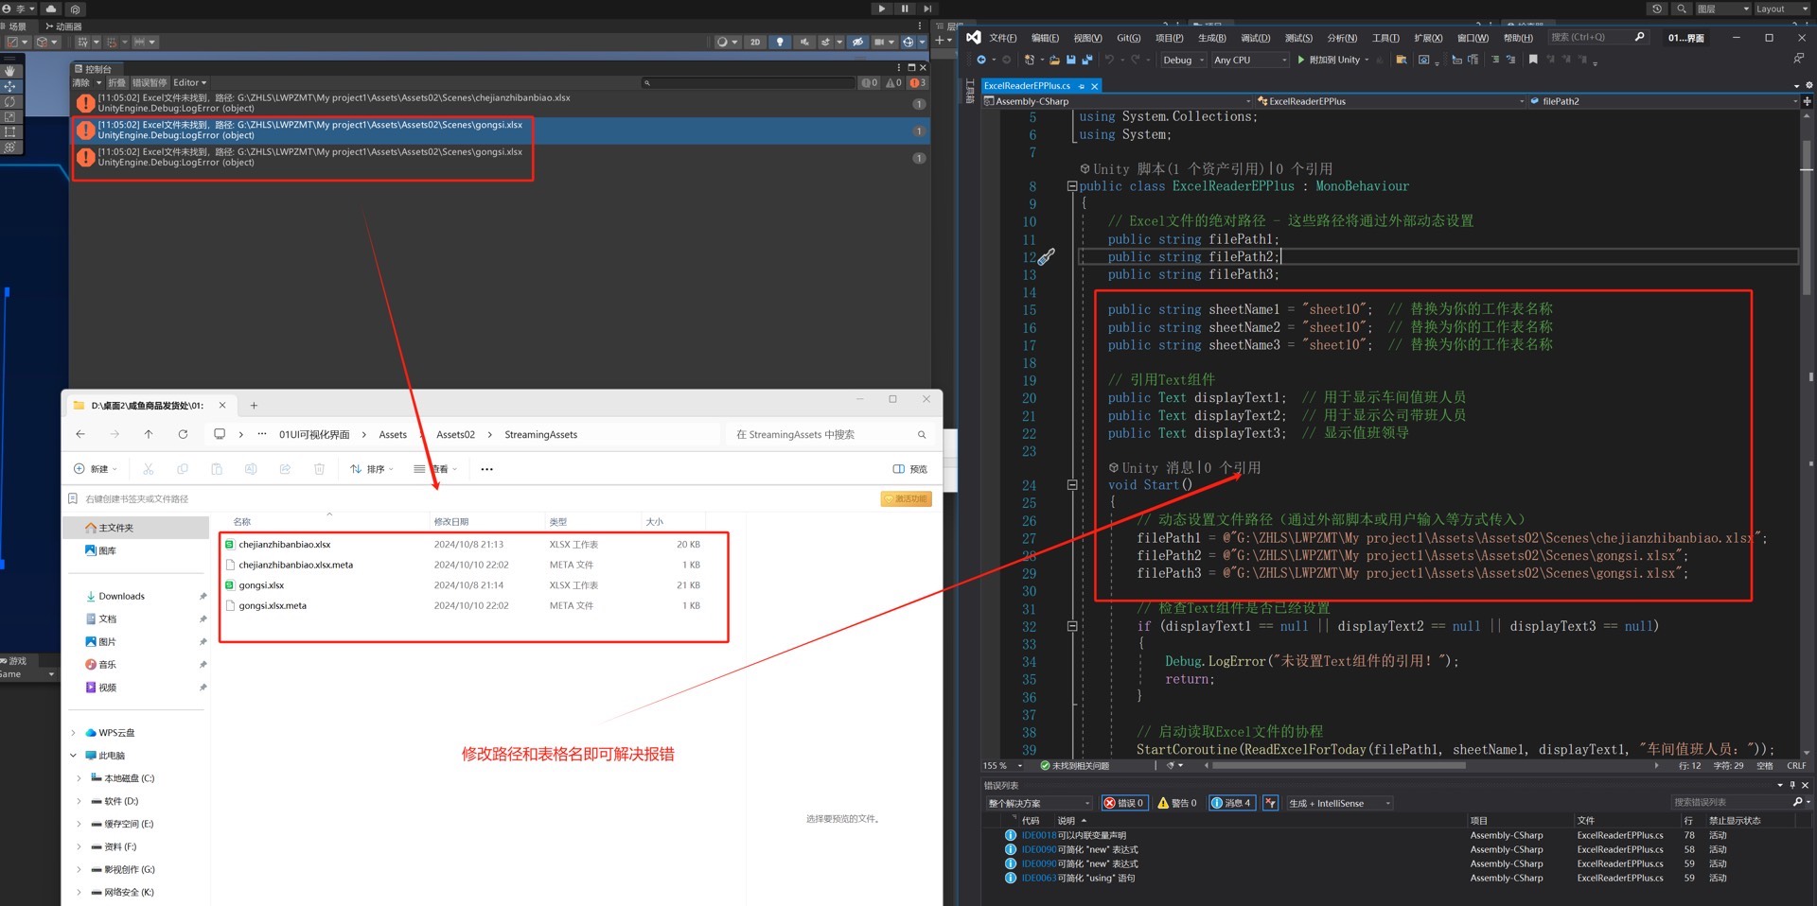Open the Editor dropdown in console

coord(189,83)
